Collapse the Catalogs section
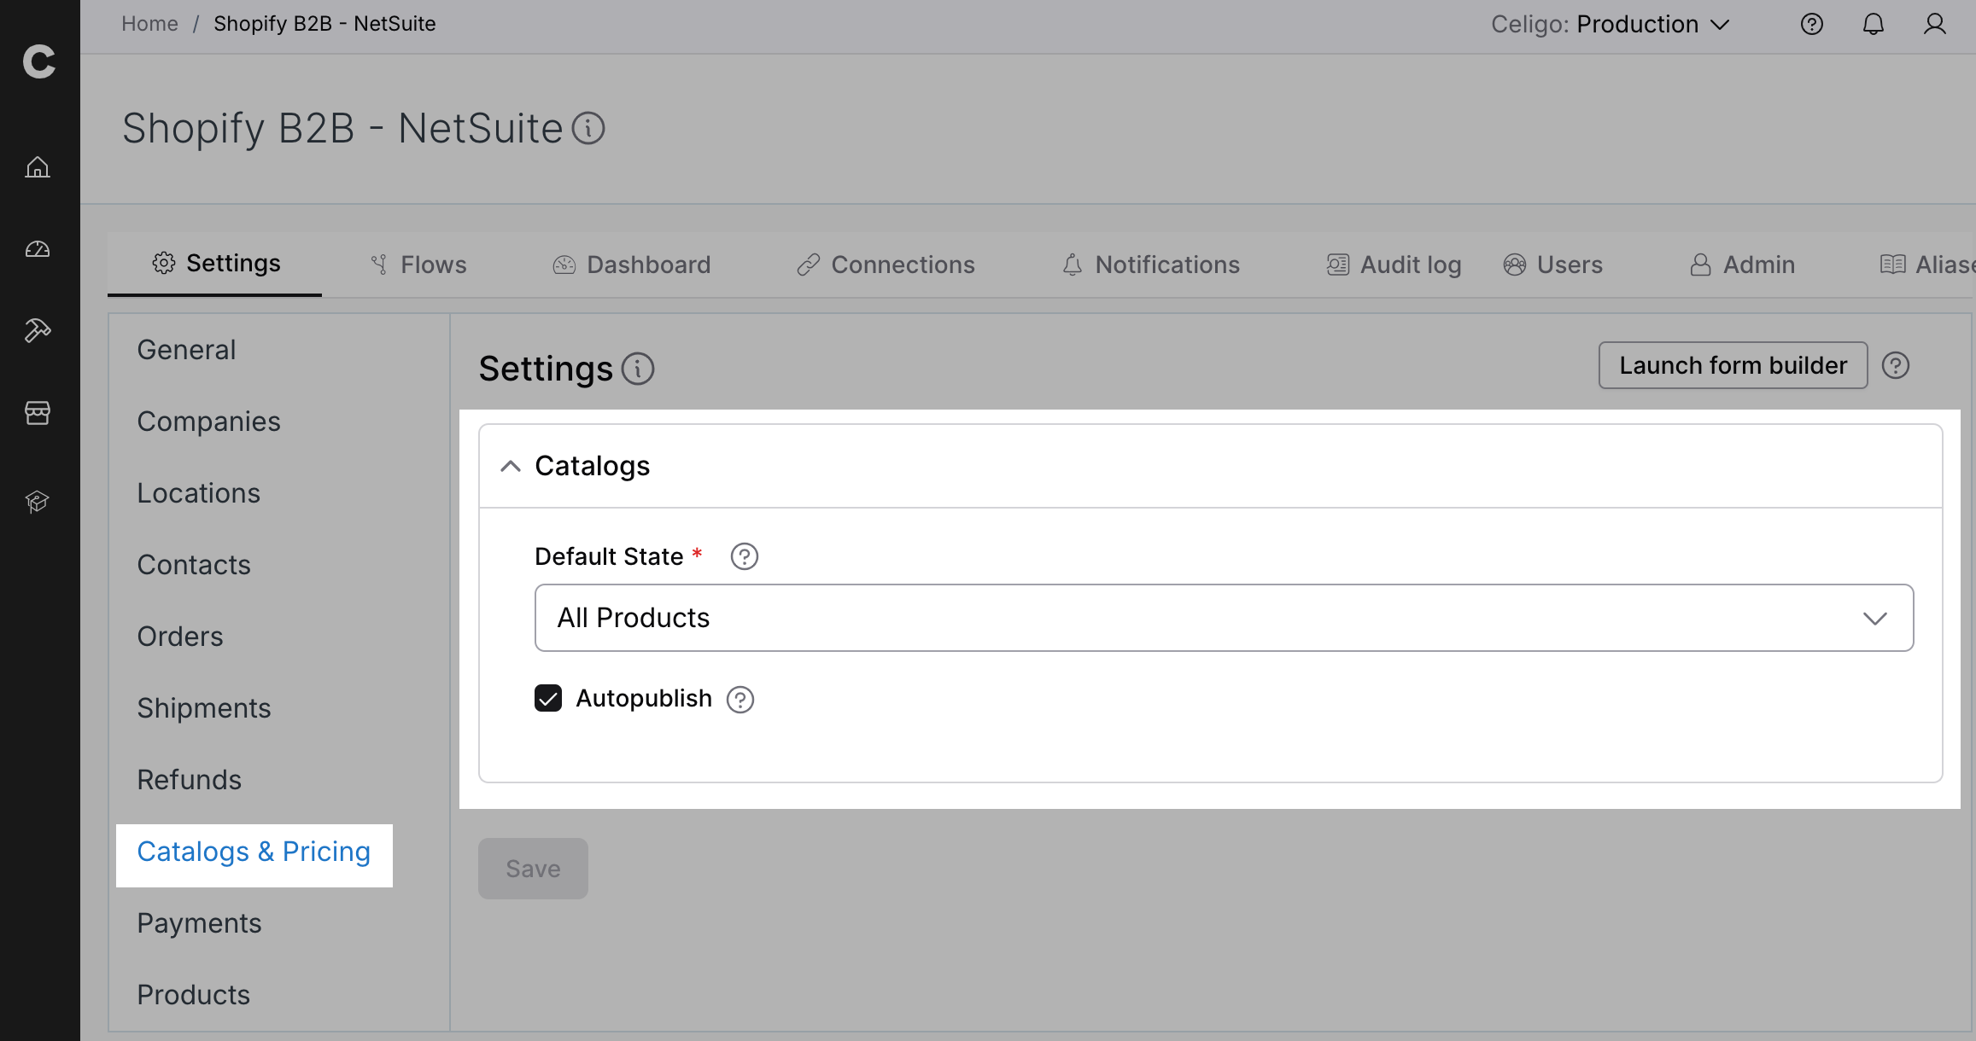Image resolution: width=1976 pixels, height=1041 pixels. click(511, 466)
